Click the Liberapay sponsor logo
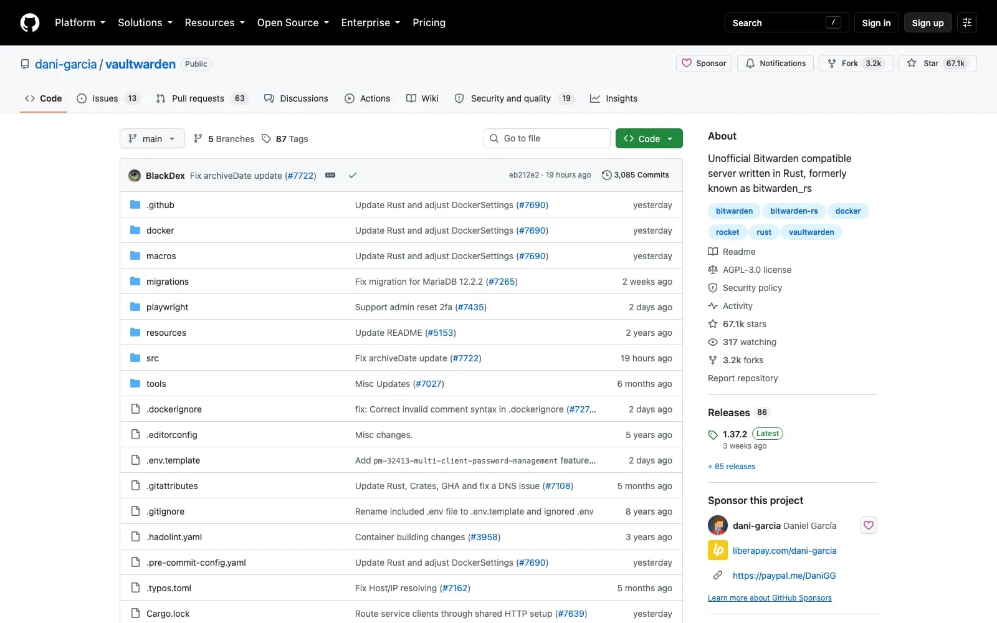The height and width of the screenshot is (623, 997). coord(718,550)
